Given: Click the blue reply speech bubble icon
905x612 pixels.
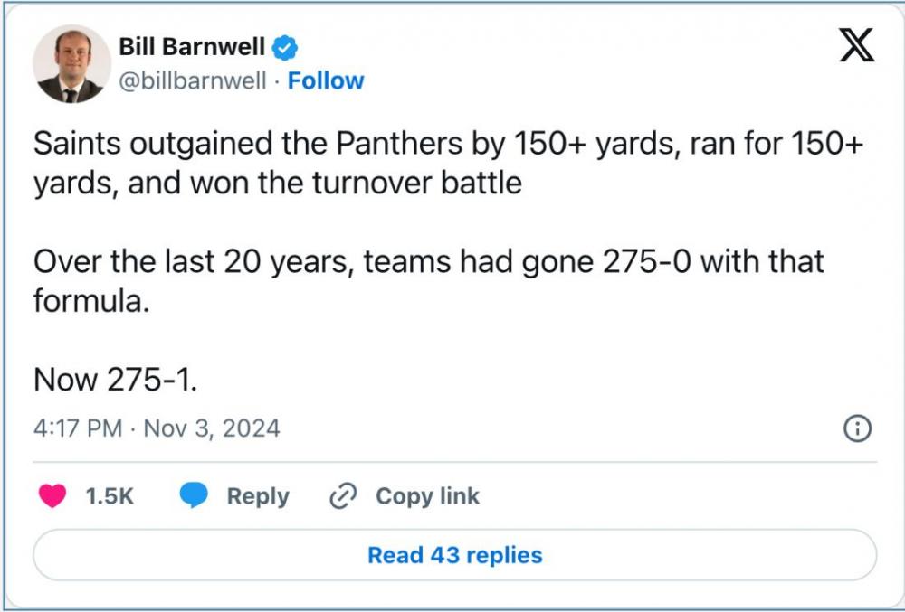Looking at the screenshot, I should click(195, 495).
